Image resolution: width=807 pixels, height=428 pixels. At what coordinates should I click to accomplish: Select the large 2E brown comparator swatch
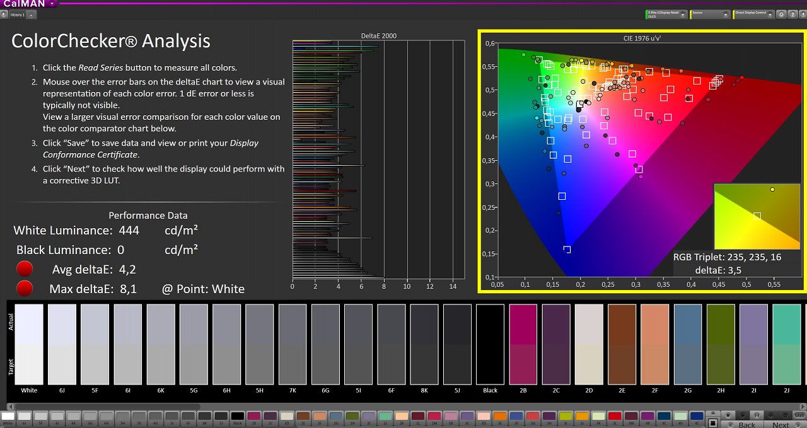tap(622, 344)
